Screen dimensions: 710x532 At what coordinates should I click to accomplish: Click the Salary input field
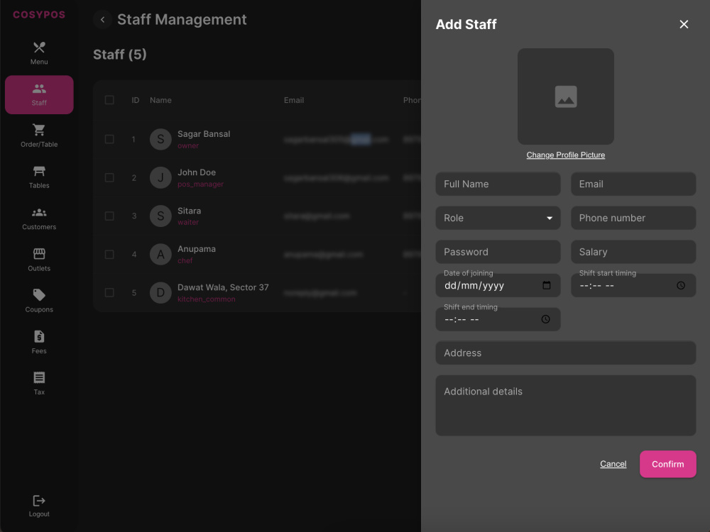[633, 252]
